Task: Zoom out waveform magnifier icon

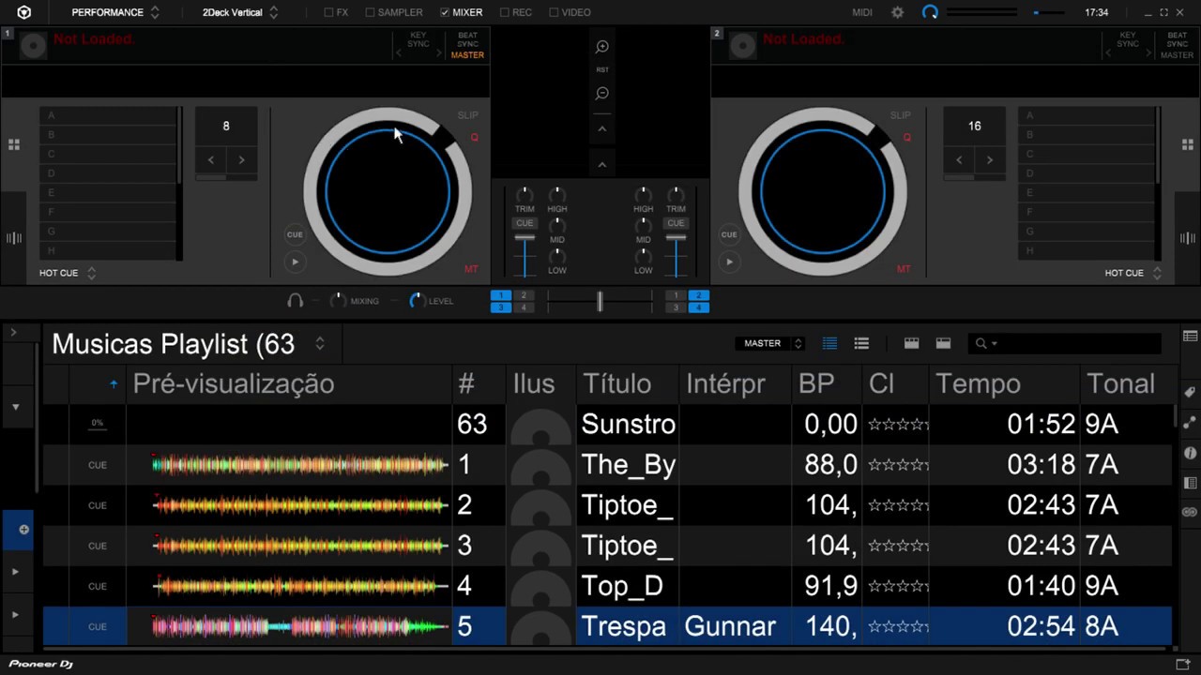Action: tap(602, 94)
